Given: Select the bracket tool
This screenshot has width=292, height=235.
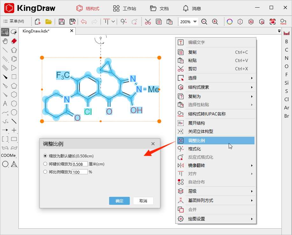Looking at the screenshot, I should [5, 139].
